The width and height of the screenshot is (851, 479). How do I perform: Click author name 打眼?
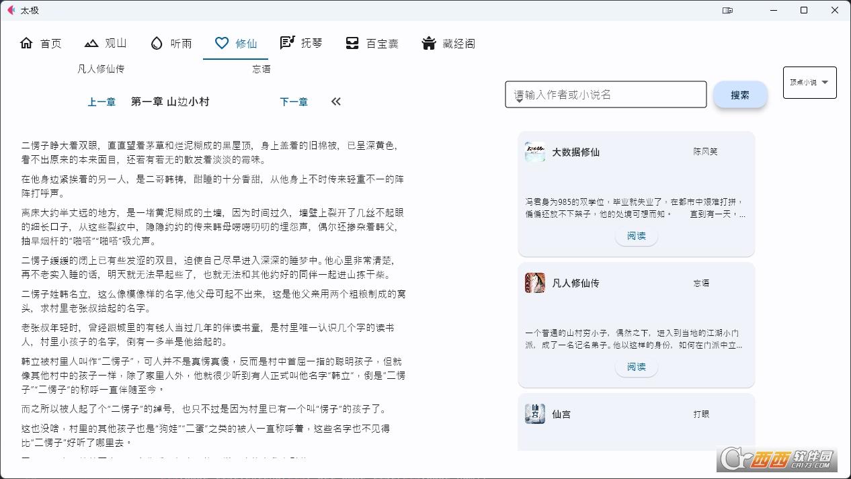tap(701, 414)
